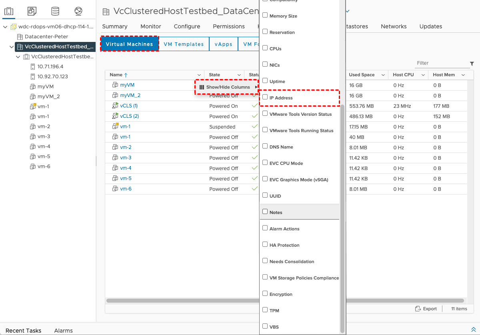Click the VM icon of myVM_2 row in grid
This screenshot has width=480, height=335.
(115, 95)
